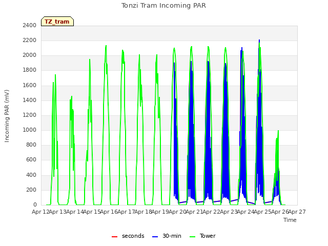Click the 1000 y-axis tick label
328x246 pixels.
(x=30, y=130)
